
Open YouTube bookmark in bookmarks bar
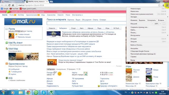click(14, 9)
